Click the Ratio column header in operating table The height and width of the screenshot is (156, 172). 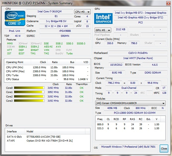pos(53,62)
